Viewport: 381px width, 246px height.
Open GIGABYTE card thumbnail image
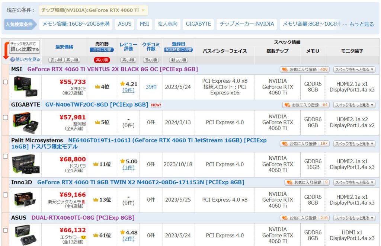[26, 123]
